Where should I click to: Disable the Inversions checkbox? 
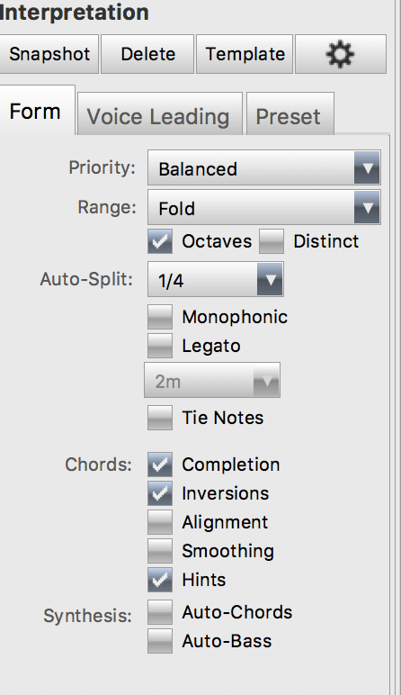pyautogui.click(x=160, y=493)
